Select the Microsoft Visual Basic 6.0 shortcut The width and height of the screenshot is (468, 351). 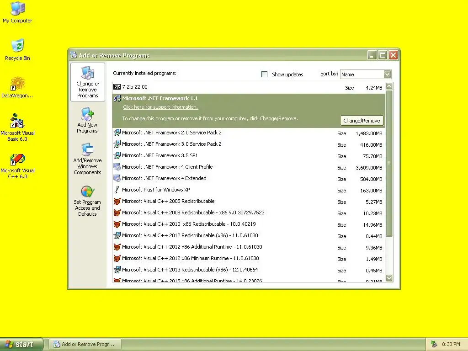(17, 127)
